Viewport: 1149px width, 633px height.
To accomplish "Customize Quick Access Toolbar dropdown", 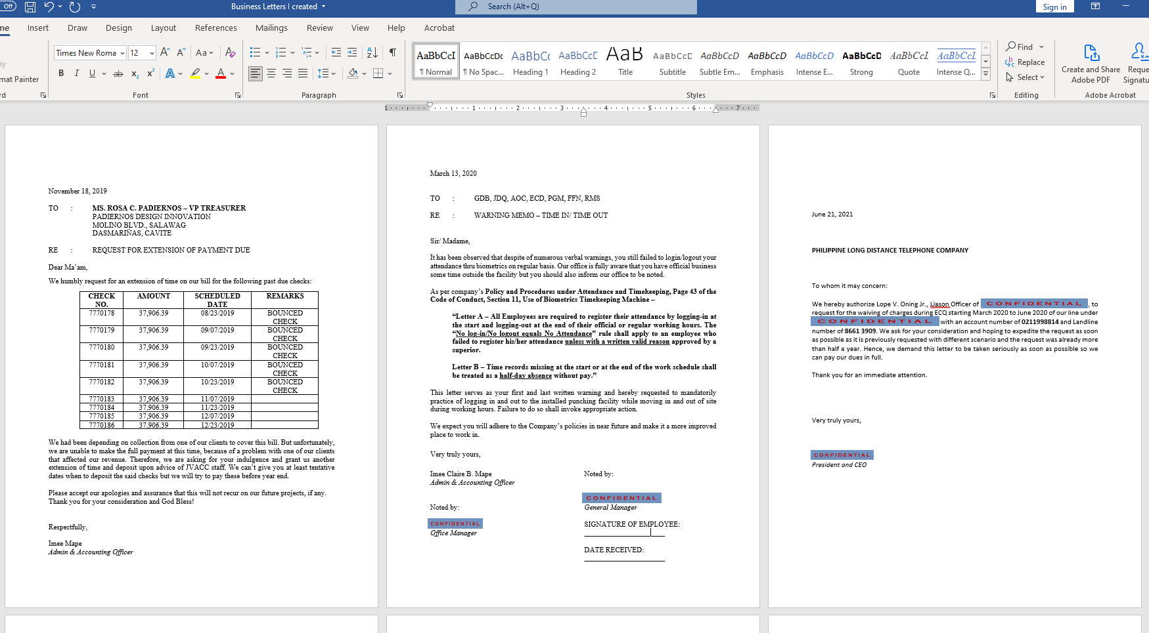I will point(93,7).
